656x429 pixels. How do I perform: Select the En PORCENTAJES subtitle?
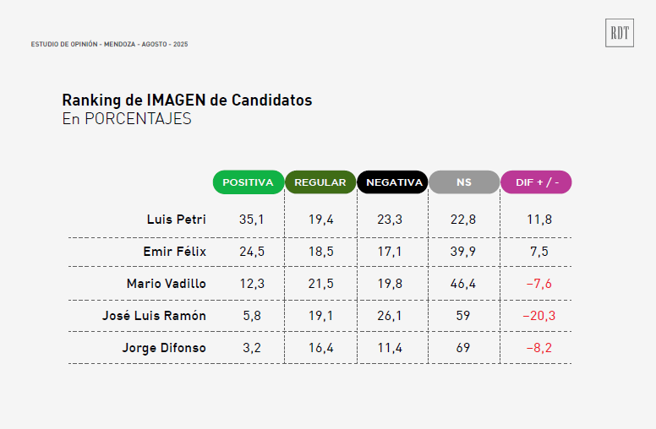tap(127, 119)
